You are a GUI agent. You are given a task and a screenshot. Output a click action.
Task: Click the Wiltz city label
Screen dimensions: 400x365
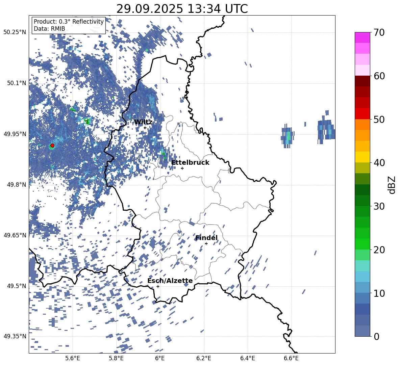pyautogui.click(x=143, y=122)
